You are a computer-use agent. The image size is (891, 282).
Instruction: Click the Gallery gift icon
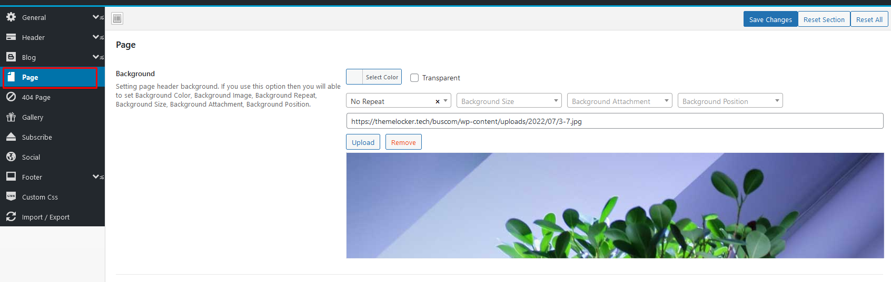[x=11, y=117]
